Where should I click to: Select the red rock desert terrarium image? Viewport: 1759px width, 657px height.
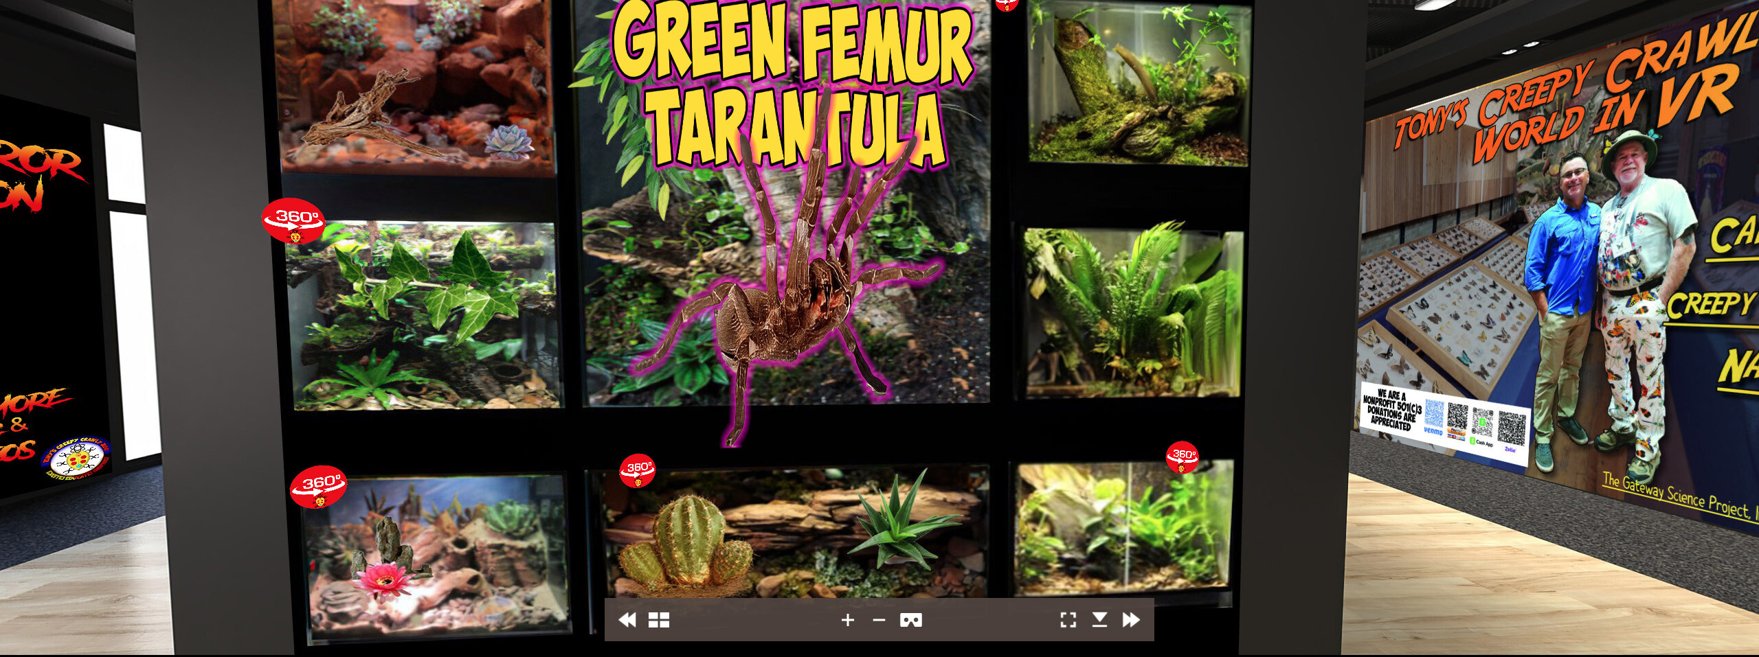412,89
